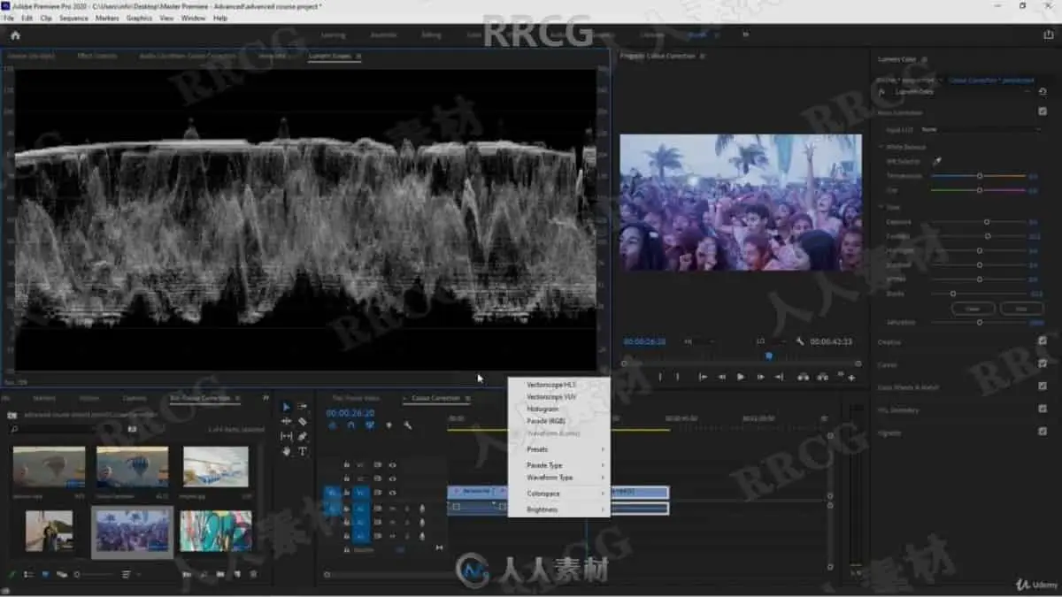The width and height of the screenshot is (1062, 597).
Task: Select the Slip tool
Action: pos(286,437)
